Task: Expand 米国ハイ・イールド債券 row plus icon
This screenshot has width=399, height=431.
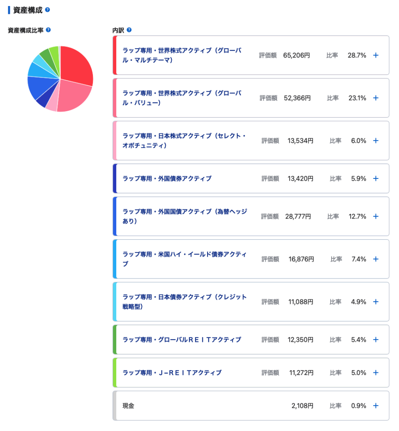Action: pos(375,259)
